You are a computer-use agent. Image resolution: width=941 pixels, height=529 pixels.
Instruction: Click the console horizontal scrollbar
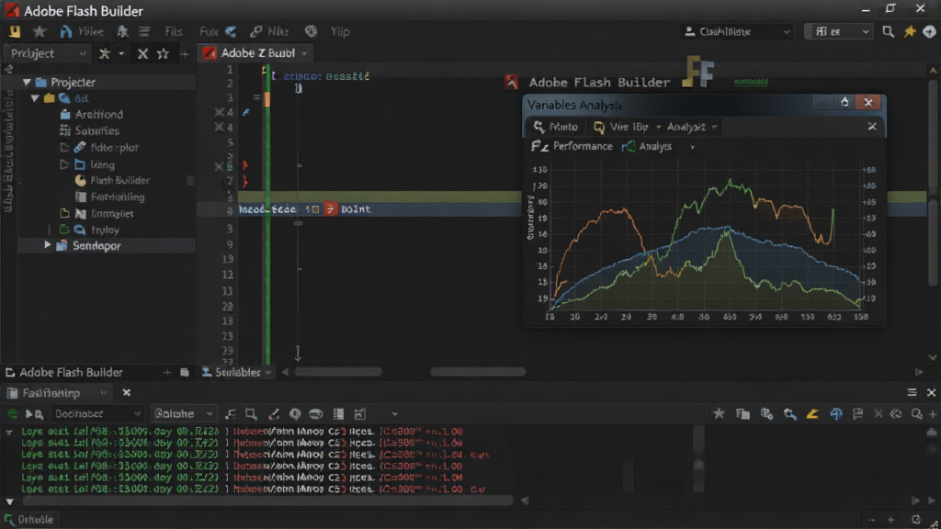[x=267, y=501]
